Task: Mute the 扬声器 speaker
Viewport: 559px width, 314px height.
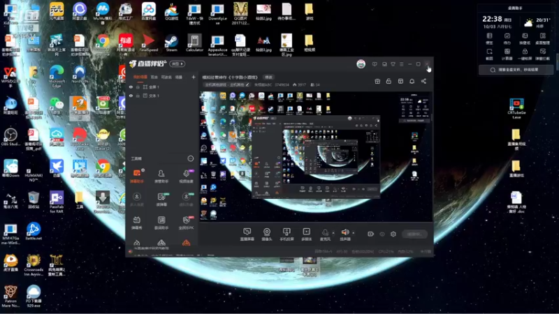Action: click(x=344, y=234)
